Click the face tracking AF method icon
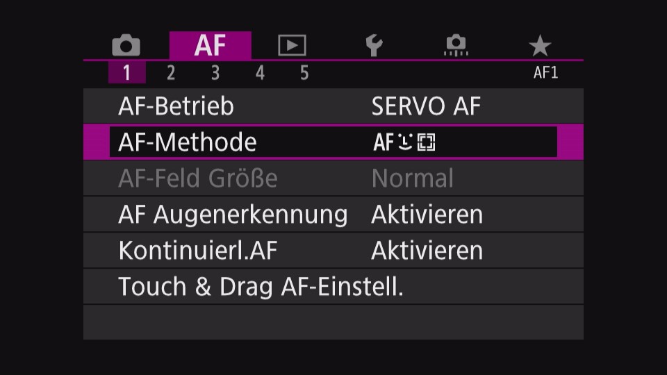Image resolution: width=667 pixels, height=375 pixels. point(404,142)
